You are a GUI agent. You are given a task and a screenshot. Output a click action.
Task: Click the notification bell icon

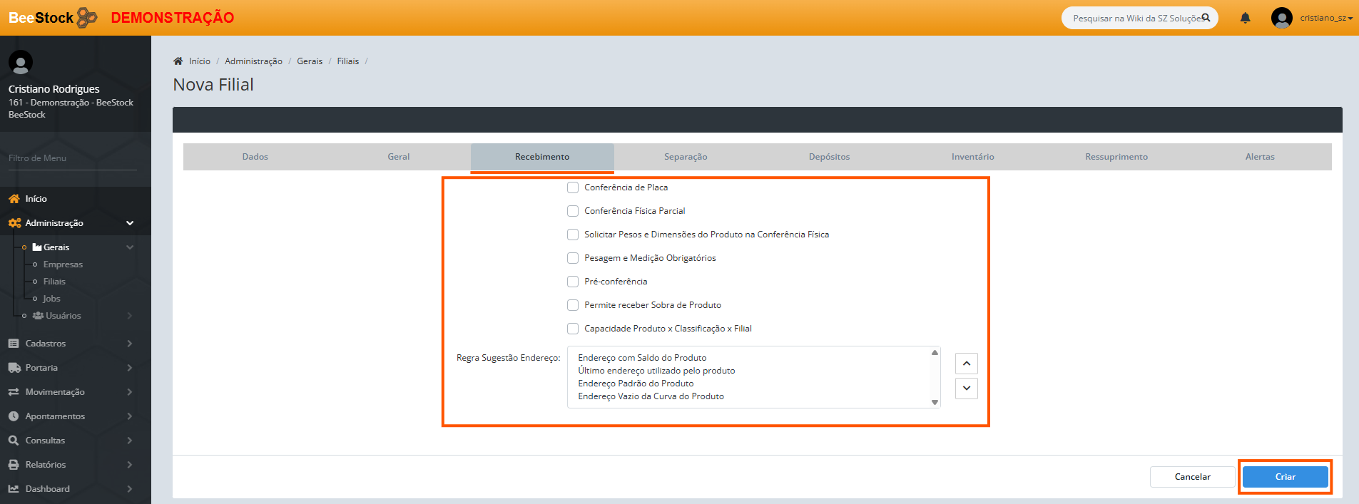pos(1245,18)
